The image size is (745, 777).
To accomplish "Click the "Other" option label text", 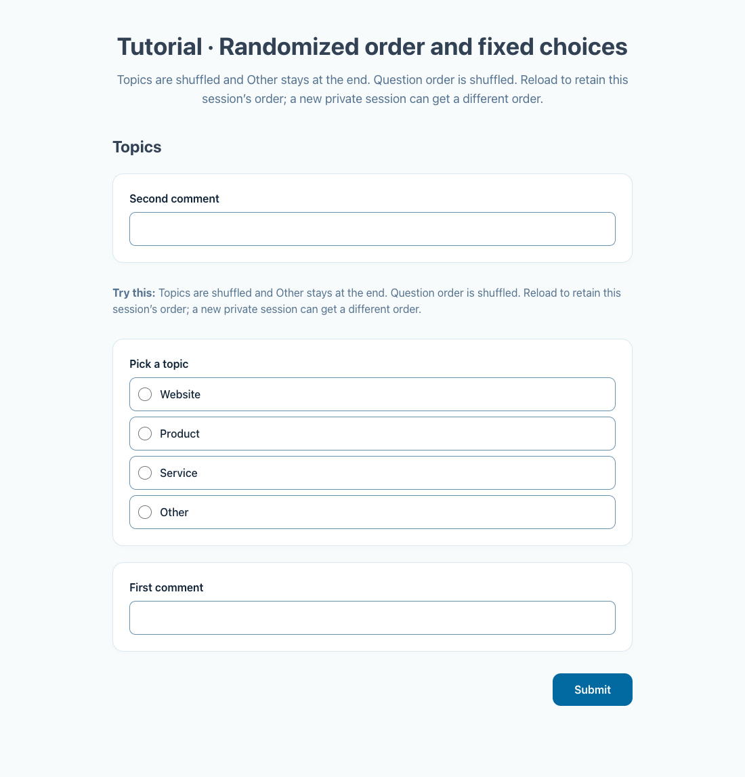I will (174, 512).
